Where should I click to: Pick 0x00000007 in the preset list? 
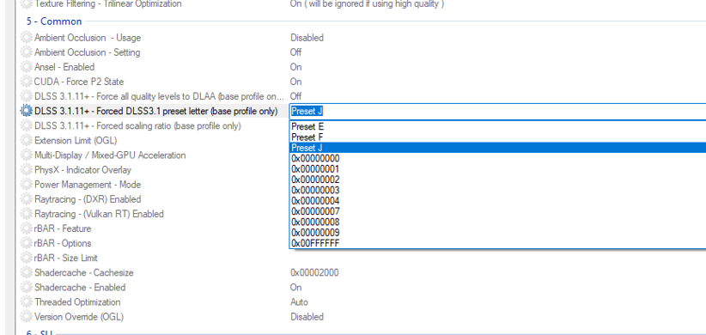[497, 211]
